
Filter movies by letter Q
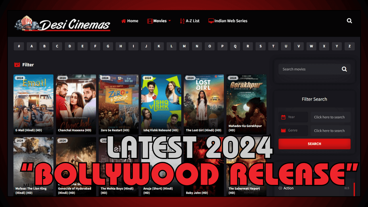click(x=235, y=46)
